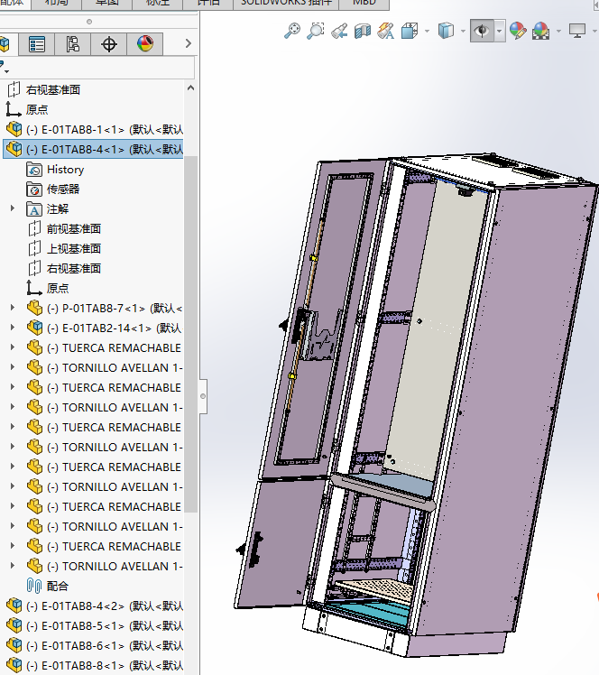Open the View Orientation dropdown arrow
This screenshot has width=599, height=675.
(x=427, y=31)
